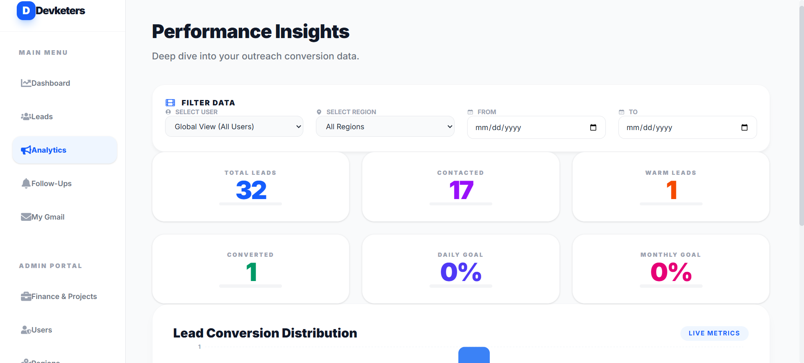Viewport: 804px width, 363px height.
Task: Click the Filter Data film-strip icon
Action: coord(171,103)
